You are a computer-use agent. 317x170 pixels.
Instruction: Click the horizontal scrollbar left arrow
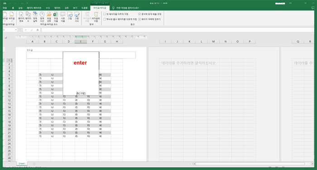pos(194,164)
